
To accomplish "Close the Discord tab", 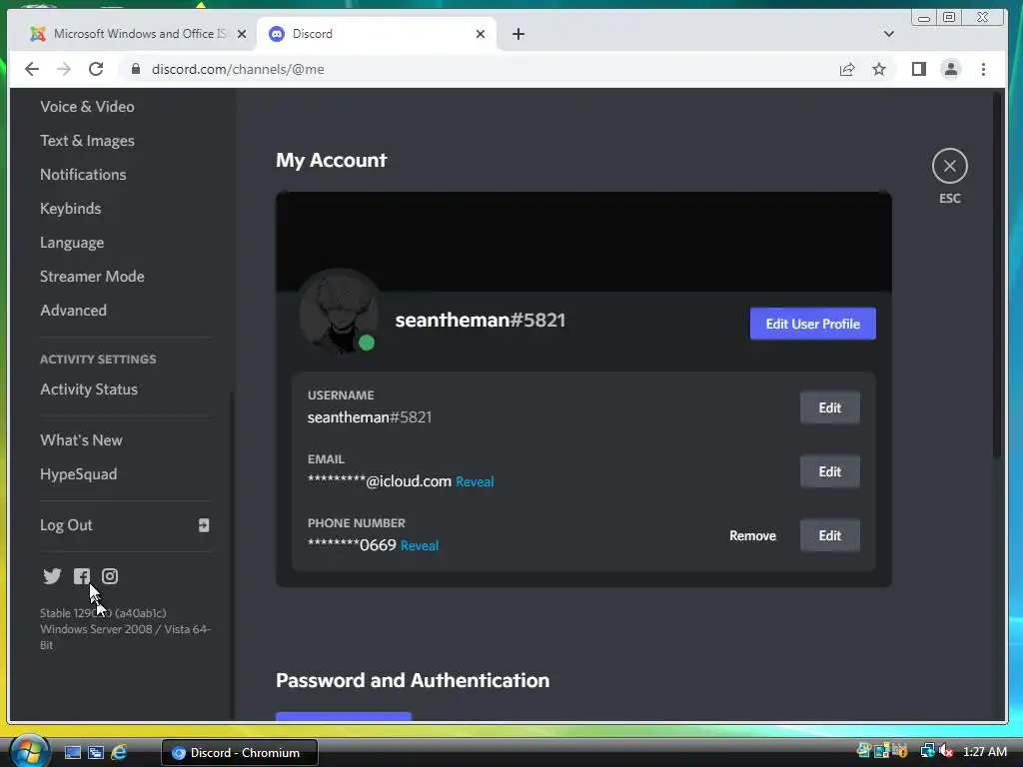I will pos(481,34).
